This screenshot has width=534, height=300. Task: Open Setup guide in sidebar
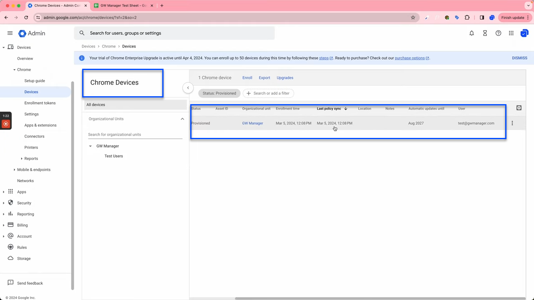(35, 81)
